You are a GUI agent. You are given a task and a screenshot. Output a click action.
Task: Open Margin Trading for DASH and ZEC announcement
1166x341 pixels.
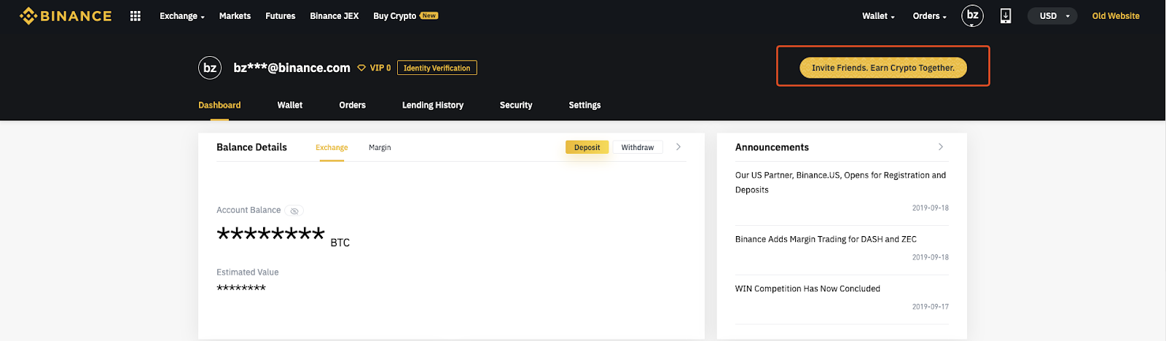pyautogui.click(x=826, y=239)
